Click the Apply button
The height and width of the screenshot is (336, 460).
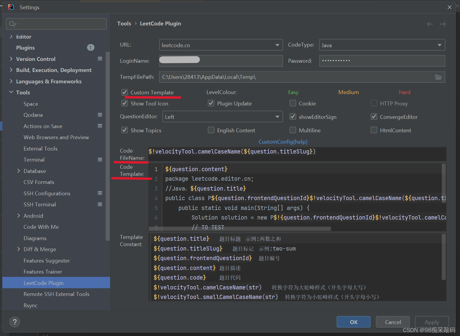[x=432, y=322]
